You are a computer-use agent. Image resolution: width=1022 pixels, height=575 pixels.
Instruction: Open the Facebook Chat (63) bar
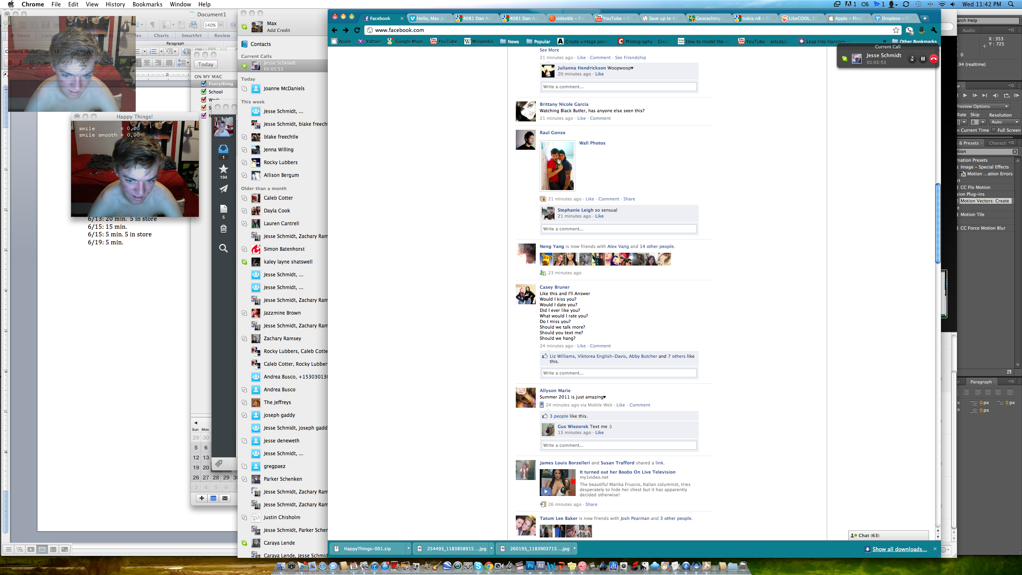tap(889, 535)
